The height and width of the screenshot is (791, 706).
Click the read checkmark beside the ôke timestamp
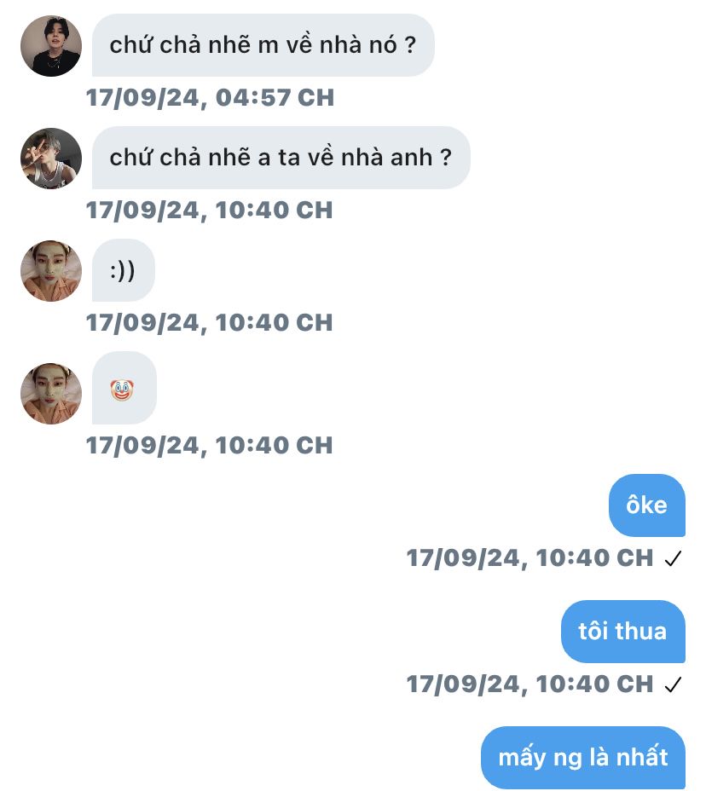[x=674, y=559]
